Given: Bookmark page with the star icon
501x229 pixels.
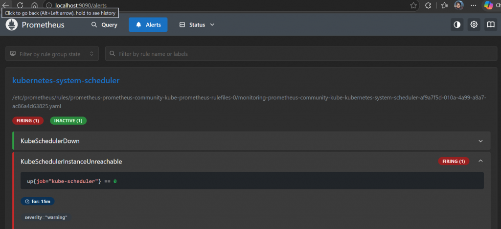Looking at the screenshot, I should (x=413, y=5).
